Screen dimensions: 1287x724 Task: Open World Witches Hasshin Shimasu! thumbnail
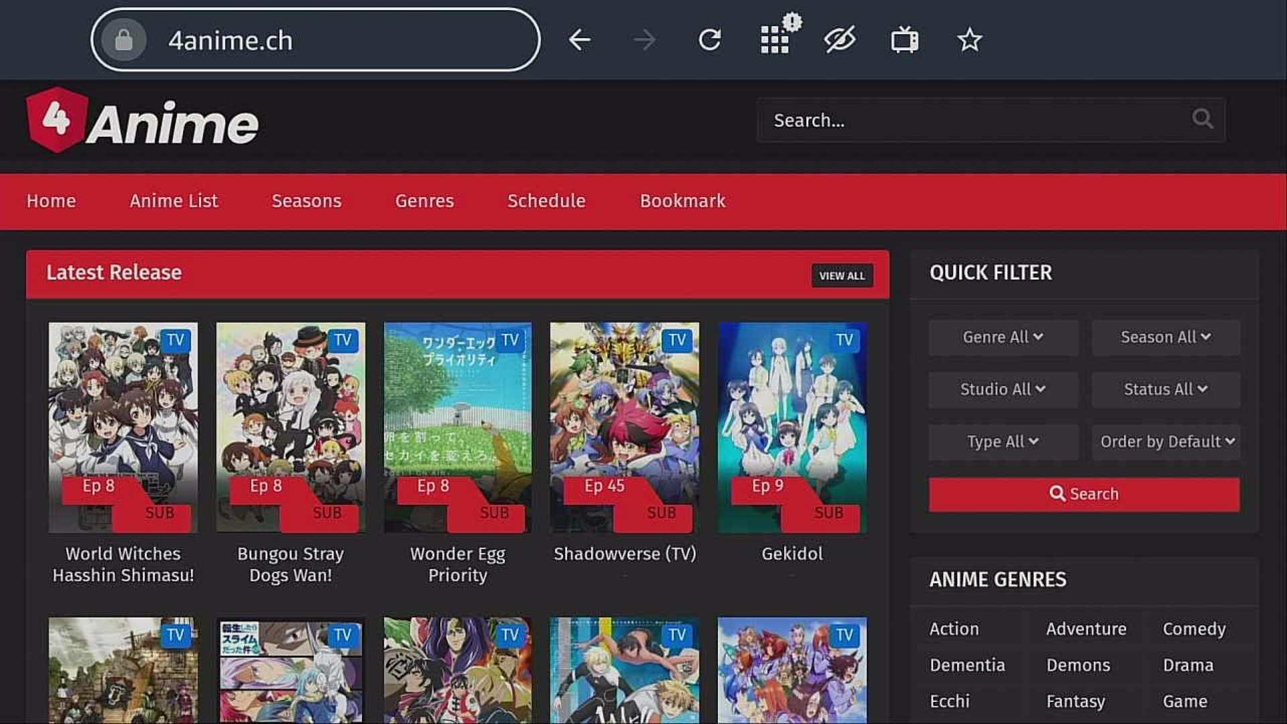123,428
